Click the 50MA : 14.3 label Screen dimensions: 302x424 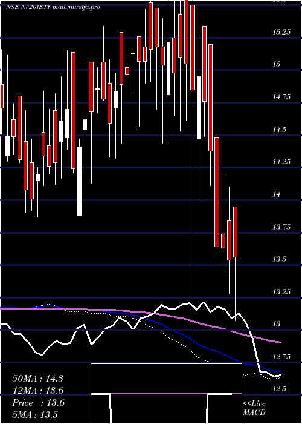click(37, 379)
